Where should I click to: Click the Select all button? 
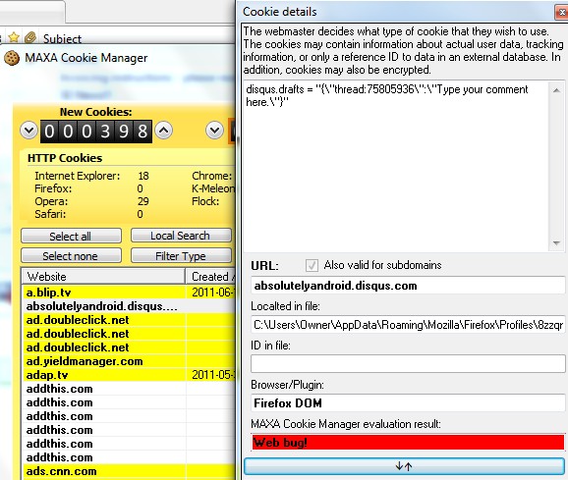[x=71, y=237]
